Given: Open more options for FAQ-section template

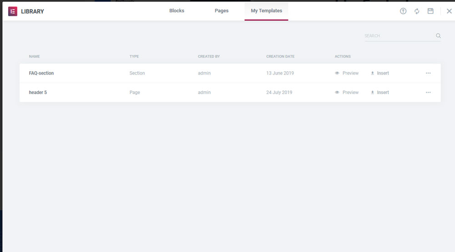Looking at the screenshot, I should point(428,73).
